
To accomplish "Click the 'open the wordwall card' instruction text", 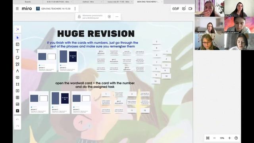I will click(x=95, y=85).
